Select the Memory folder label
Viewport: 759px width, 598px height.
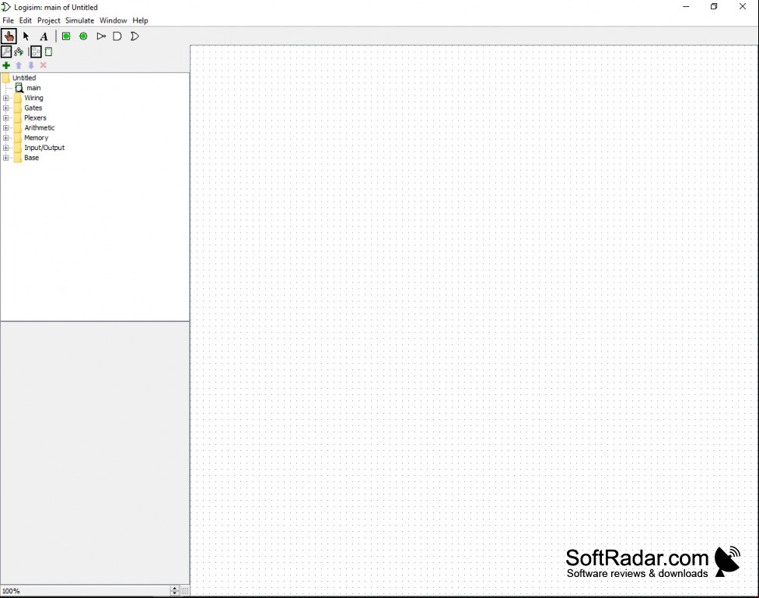coord(37,138)
